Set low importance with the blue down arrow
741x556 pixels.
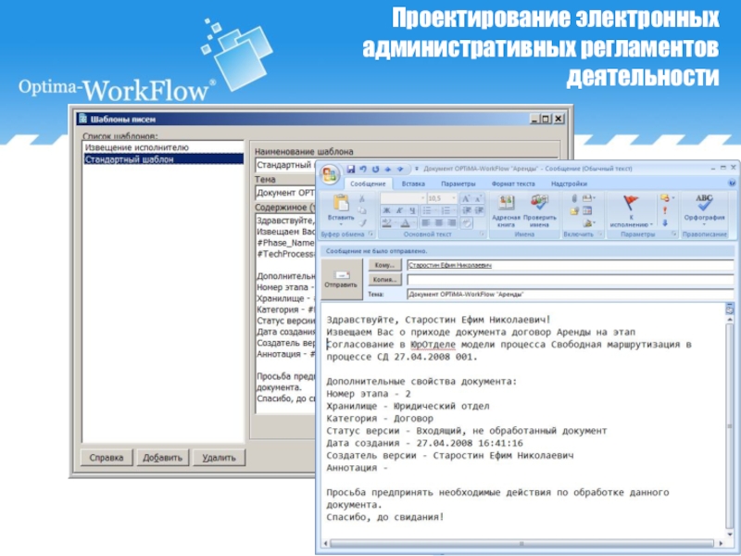pyautogui.click(x=665, y=222)
